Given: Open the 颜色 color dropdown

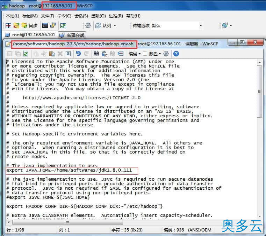Looking at the screenshot, I should tap(155, 54).
